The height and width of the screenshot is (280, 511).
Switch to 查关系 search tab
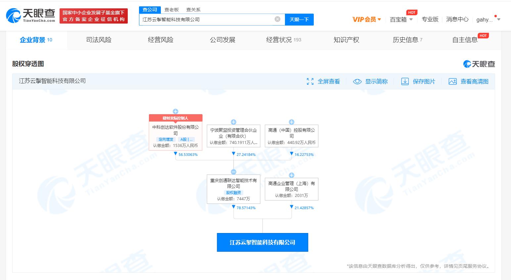pos(193,10)
